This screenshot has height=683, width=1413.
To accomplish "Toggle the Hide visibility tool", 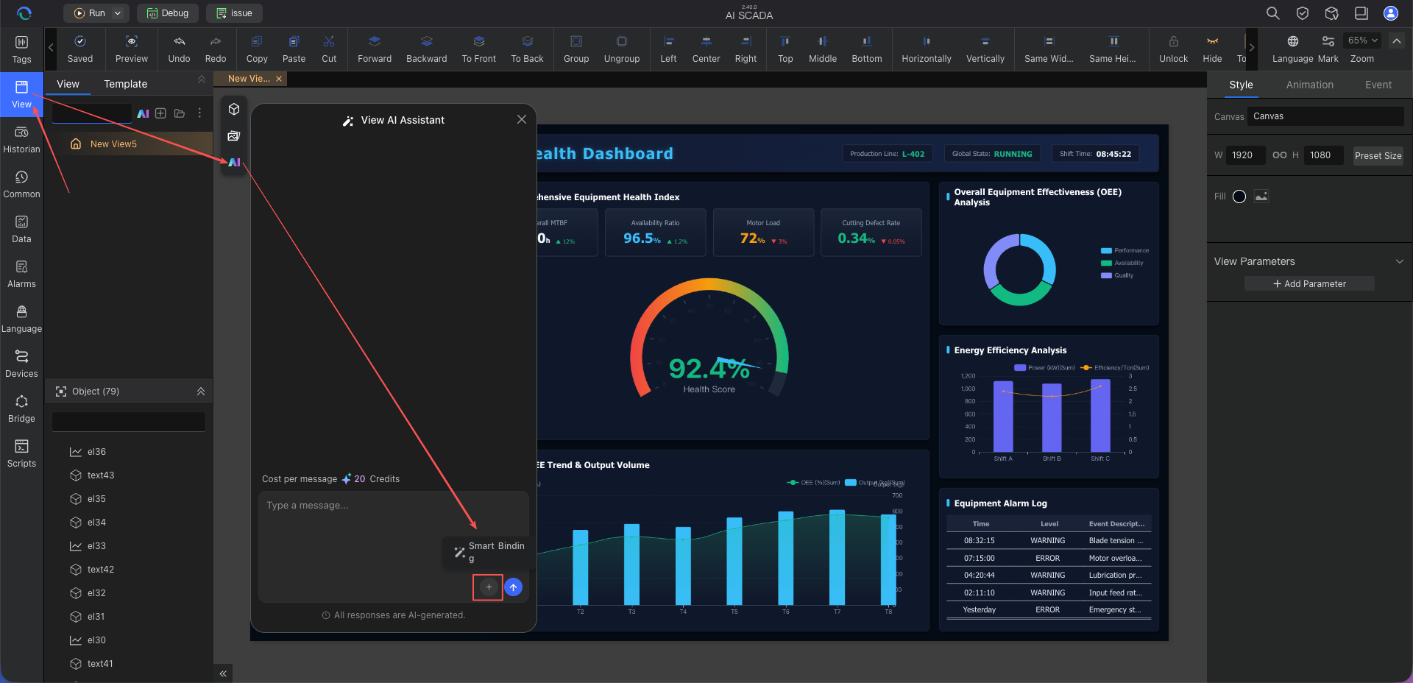I will click(1212, 49).
